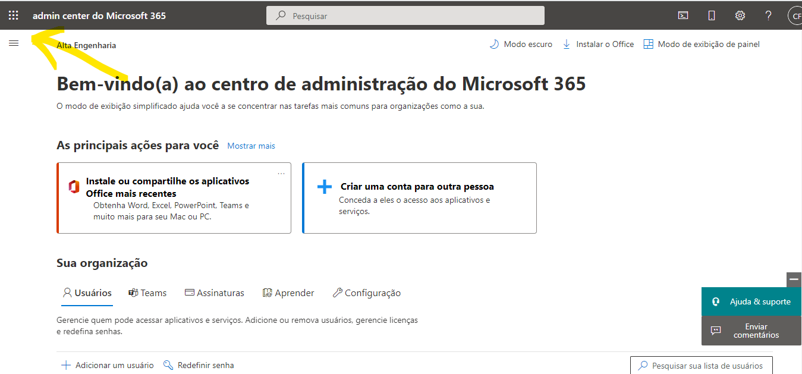Focus the top Pesquisar search field
This screenshot has height=374, width=802.
pyautogui.click(x=405, y=15)
